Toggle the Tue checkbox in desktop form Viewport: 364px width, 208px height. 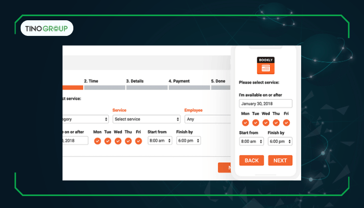tap(108, 141)
